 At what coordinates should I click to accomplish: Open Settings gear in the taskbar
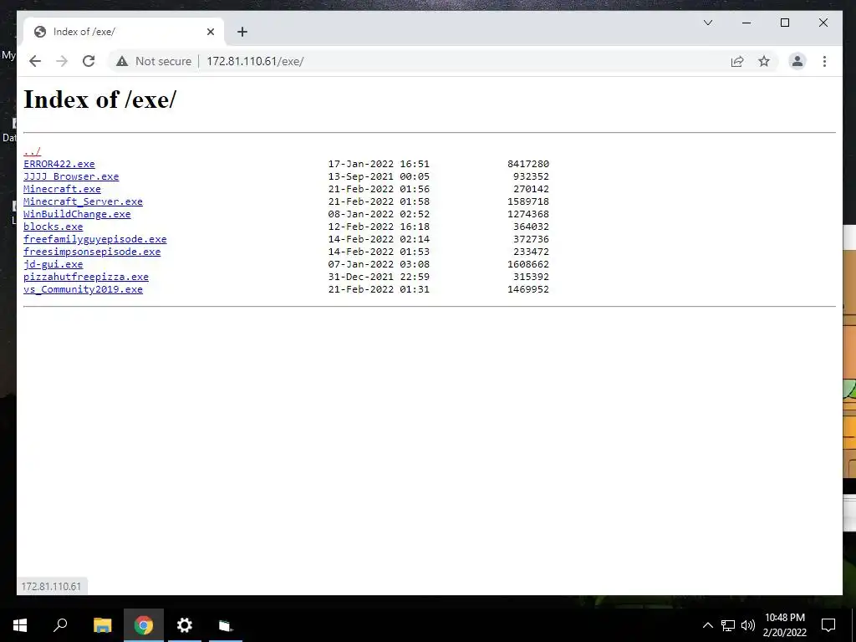185,625
